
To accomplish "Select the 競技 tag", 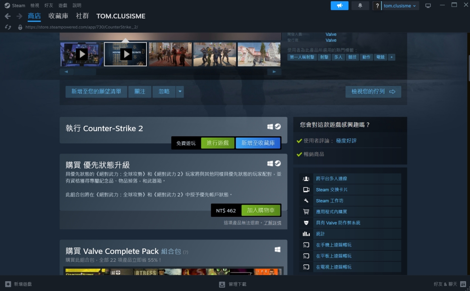I will tap(352, 57).
